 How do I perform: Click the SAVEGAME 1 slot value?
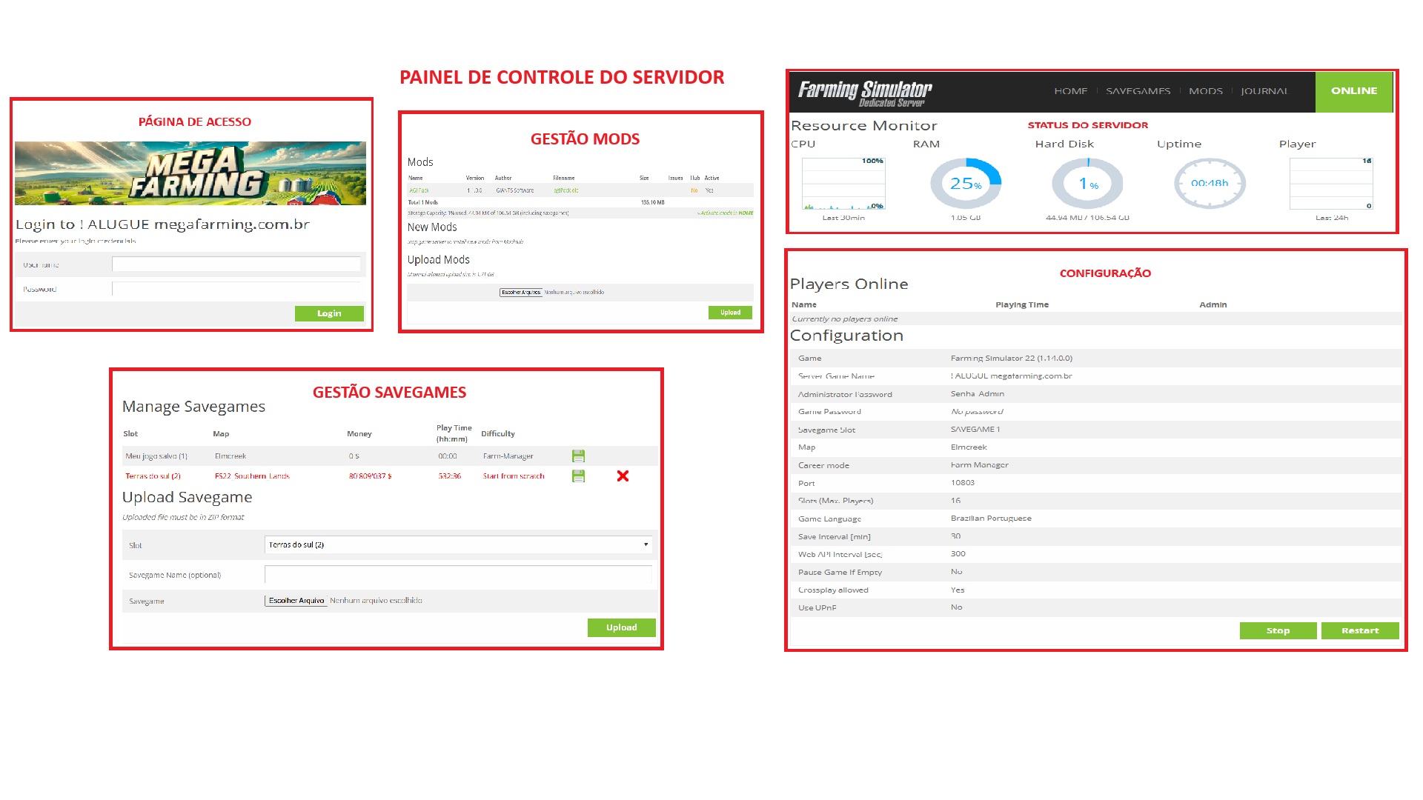pyautogui.click(x=975, y=430)
